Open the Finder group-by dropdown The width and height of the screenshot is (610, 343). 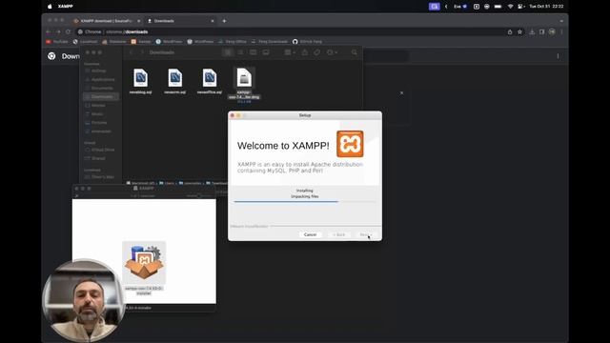pos(290,52)
